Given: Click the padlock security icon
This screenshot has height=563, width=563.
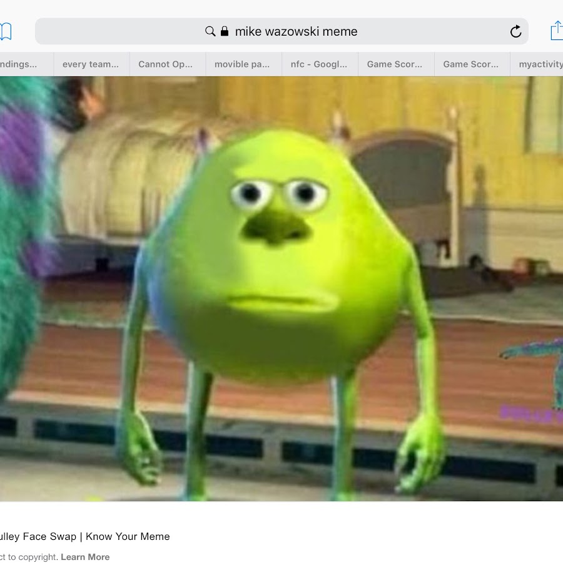Looking at the screenshot, I should [x=225, y=31].
